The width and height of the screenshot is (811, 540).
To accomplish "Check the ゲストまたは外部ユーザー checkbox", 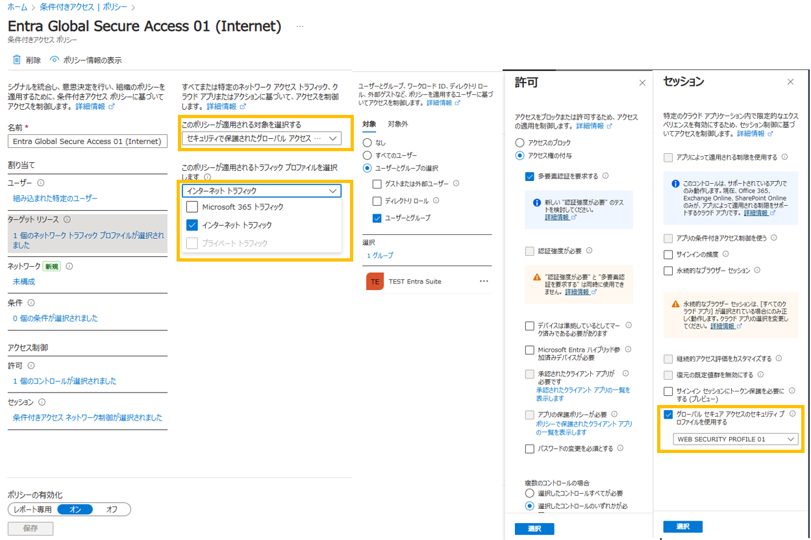I will [x=377, y=184].
